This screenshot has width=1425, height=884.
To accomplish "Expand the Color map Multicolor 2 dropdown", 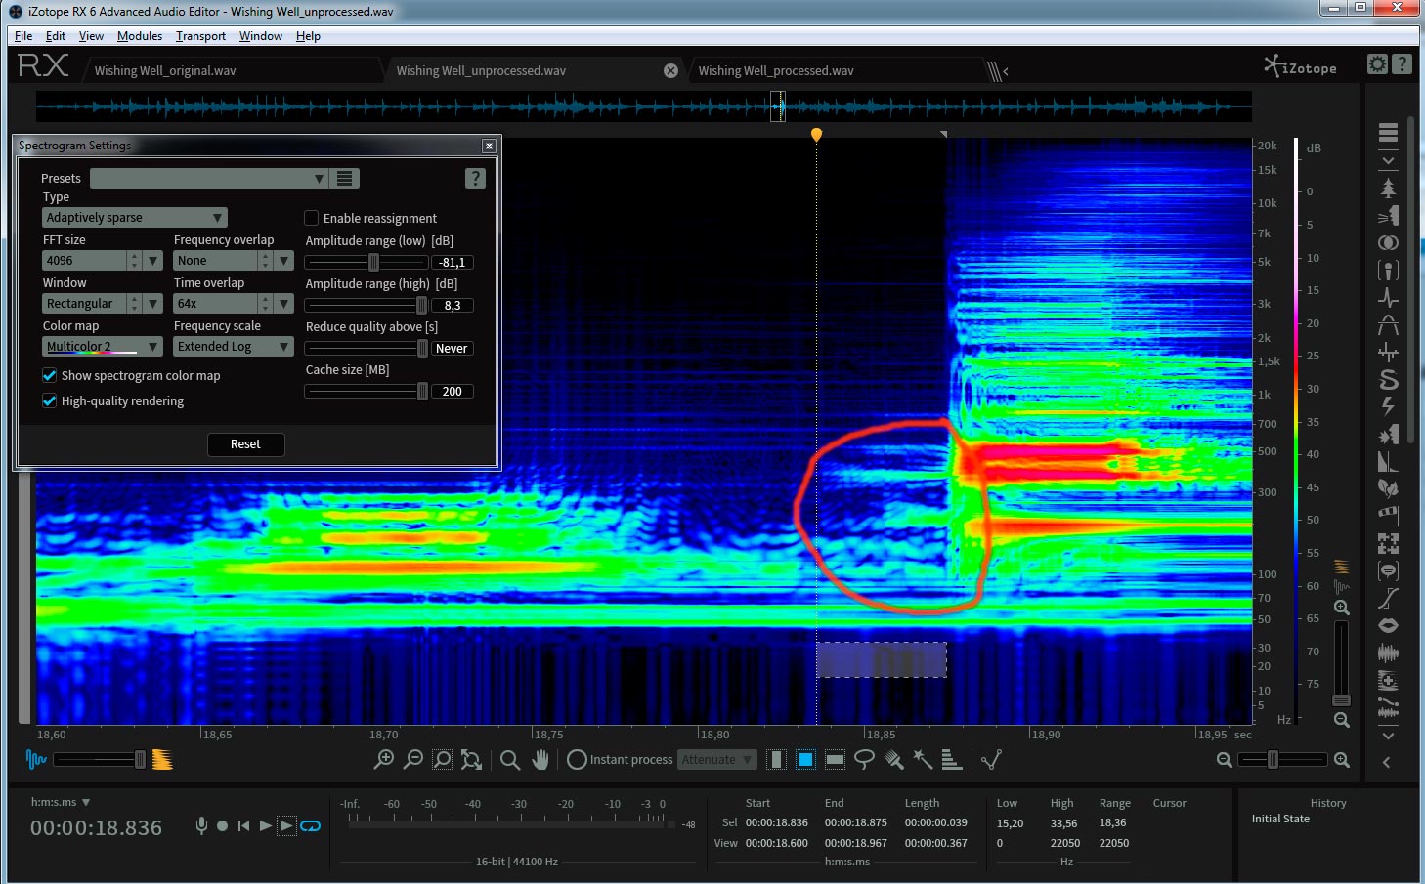I will pyautogui.click(x=102, y=347).
